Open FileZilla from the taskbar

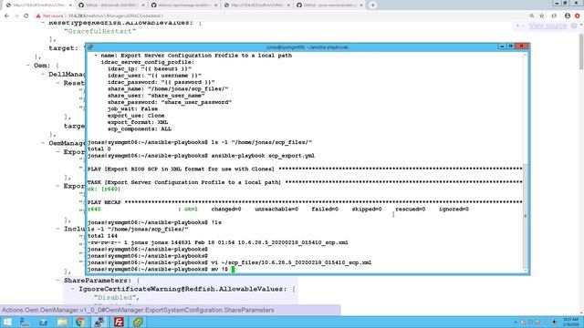pyautogui.click(x=119, y=322)
